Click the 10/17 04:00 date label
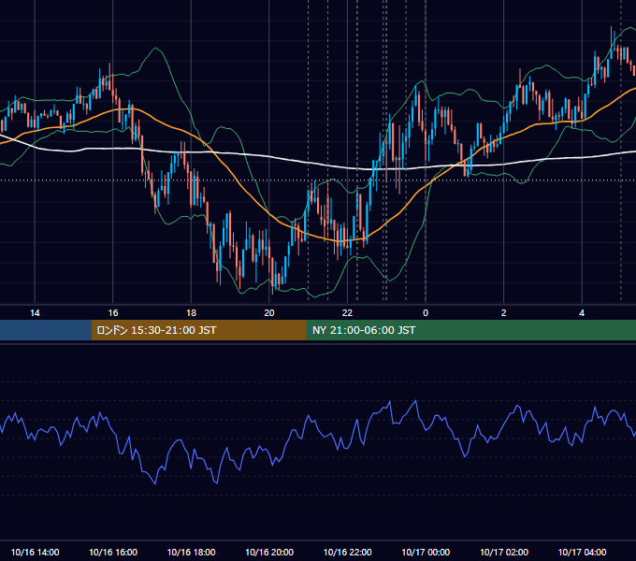This screenshot has width=636, height=561. (x=582, y=552)
